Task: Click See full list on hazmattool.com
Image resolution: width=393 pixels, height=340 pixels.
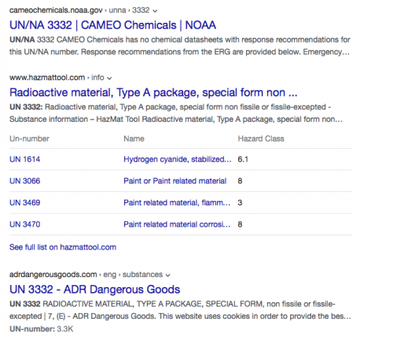Action: 63,247
